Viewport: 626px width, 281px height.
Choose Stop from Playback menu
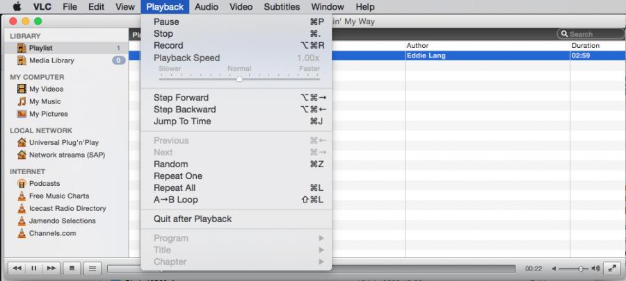[x=236, y=33]
